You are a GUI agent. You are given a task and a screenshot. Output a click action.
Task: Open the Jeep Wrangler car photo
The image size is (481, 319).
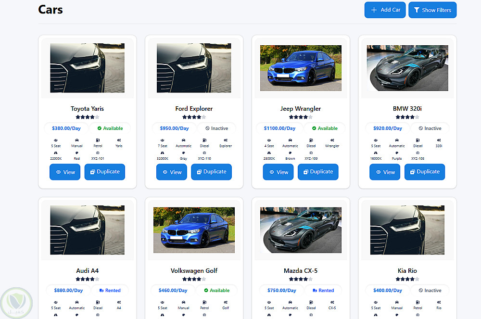click(301, 68)
